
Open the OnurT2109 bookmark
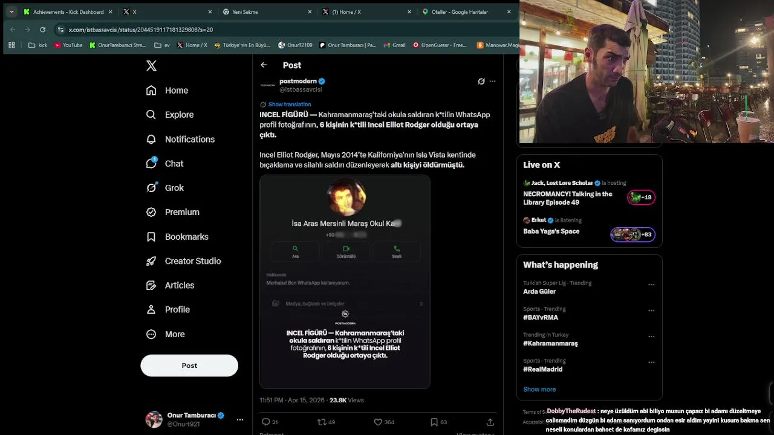point(295,45)
